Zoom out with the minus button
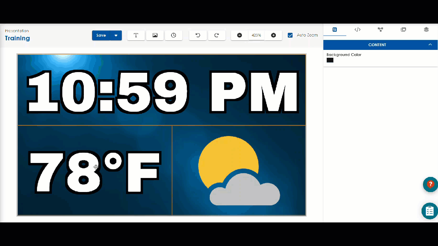 click(x=240, y=35)
